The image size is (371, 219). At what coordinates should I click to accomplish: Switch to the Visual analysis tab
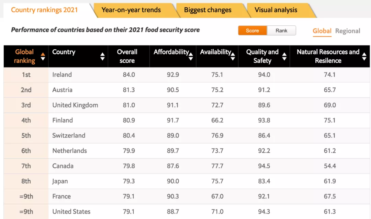click(276, 10)
